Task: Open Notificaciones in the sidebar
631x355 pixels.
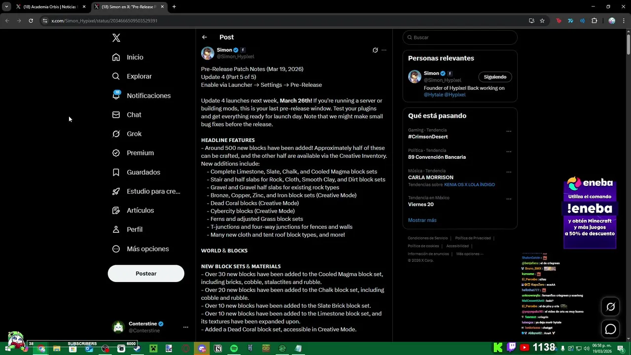Action: click(141, 96)
